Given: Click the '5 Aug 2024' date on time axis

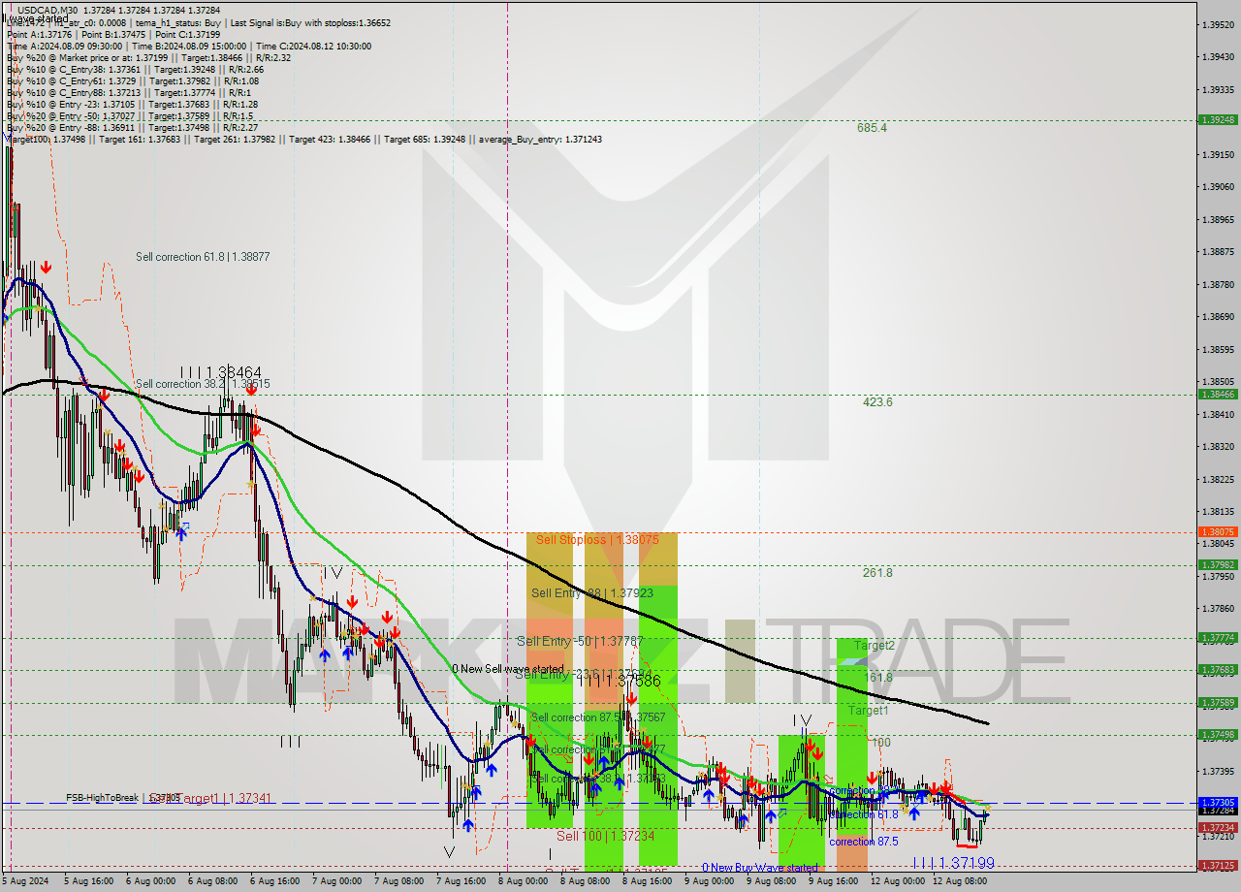Looking at the screenshot, I should 23,881.
